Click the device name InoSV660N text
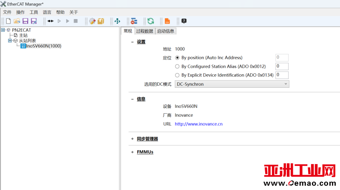 click(186, 106)
